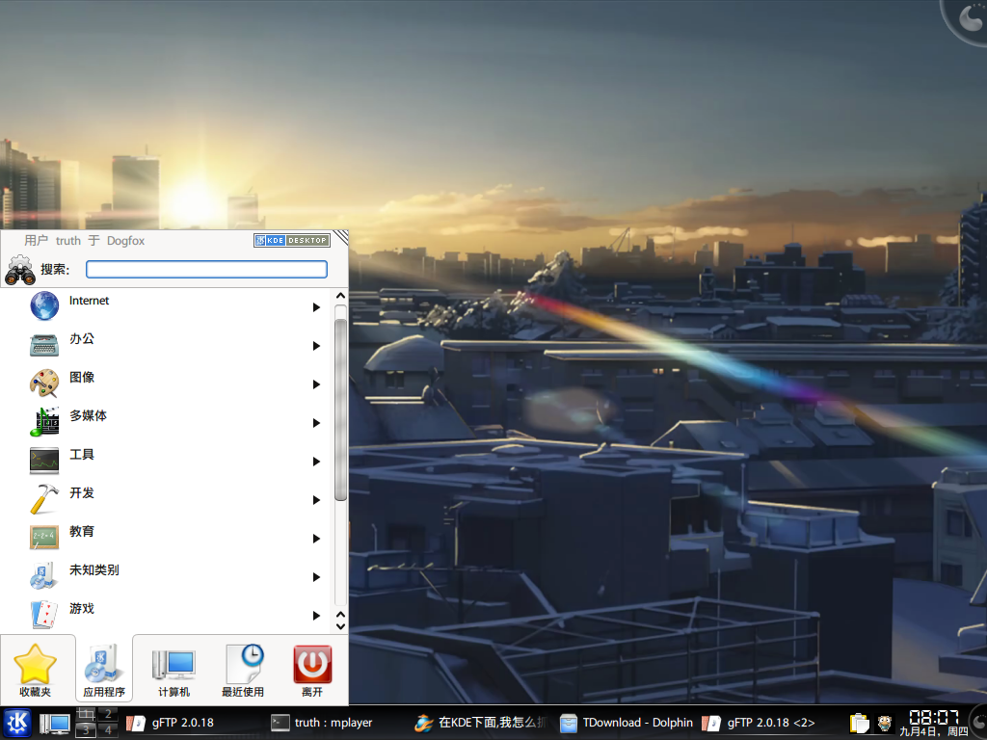Activate the gFTP 2.0.18 <2> task
987x740 pixels.
(770, 723)
